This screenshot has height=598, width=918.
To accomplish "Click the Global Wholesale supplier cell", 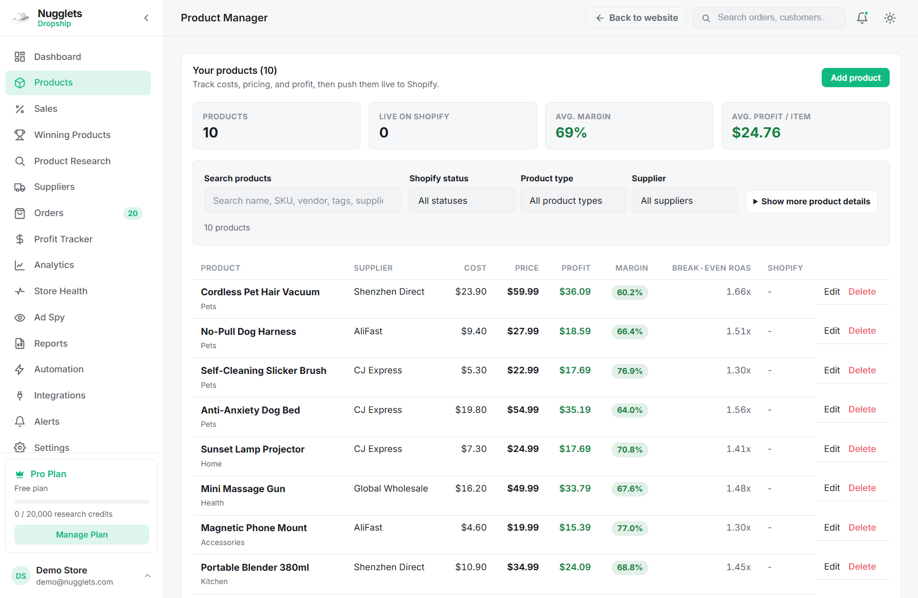I will (x=391, y=488).
